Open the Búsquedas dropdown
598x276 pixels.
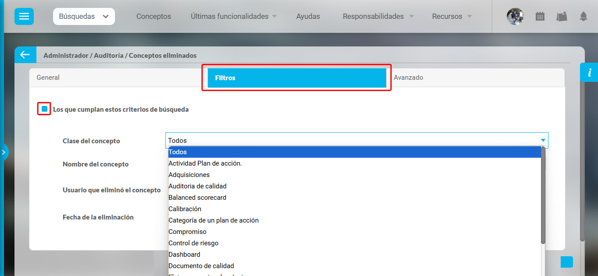pyautogui.click(x=84, y=16)
